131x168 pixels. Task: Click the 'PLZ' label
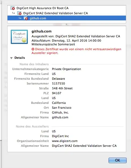click(x=46, y=93)
